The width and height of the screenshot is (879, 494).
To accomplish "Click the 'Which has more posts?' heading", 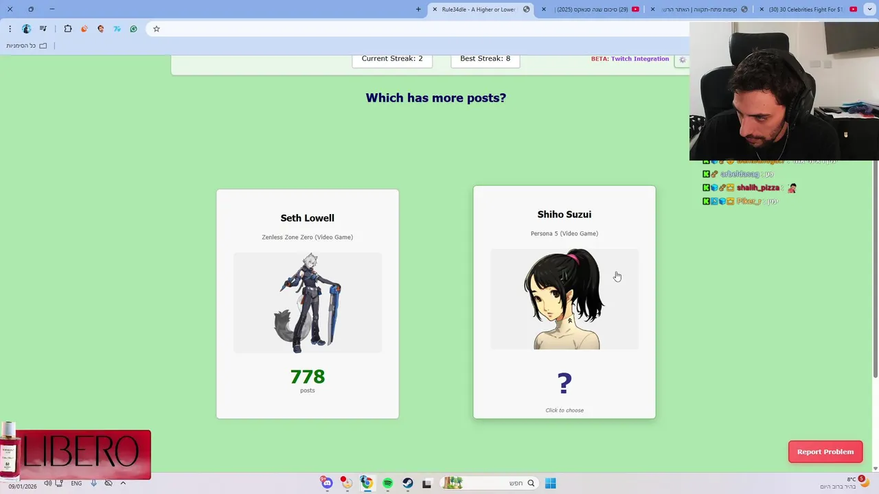I will click(435, 97).
